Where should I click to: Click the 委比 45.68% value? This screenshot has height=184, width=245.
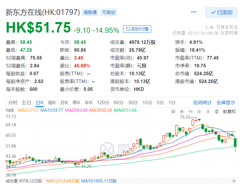tap(82, 66)
